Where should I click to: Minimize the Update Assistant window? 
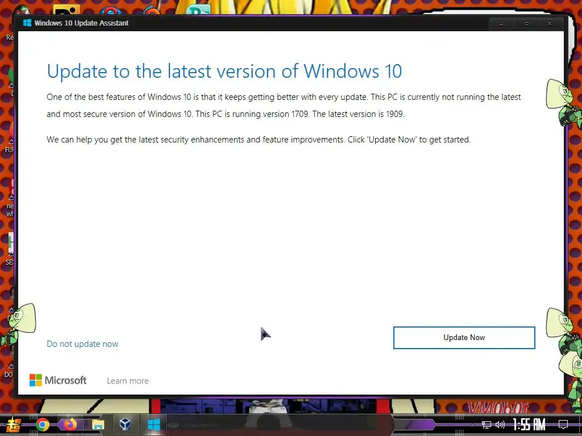(501, 24)
